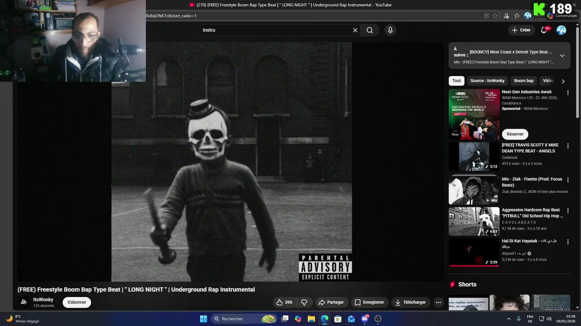Show more filter chips with right arrow
Image resolution: width=581 pixels, height=326 pixels.
563,81
